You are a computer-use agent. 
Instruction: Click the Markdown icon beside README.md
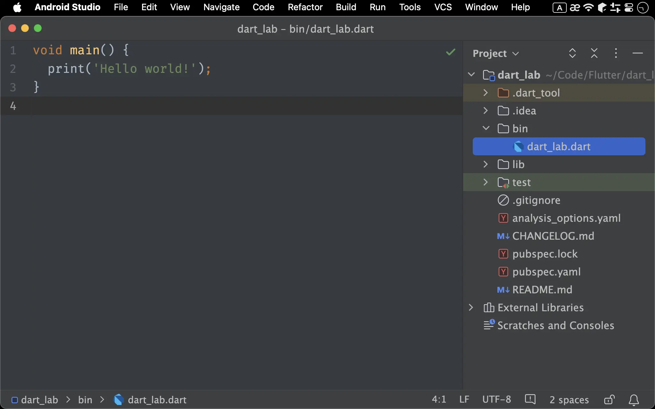click(503, 290)
